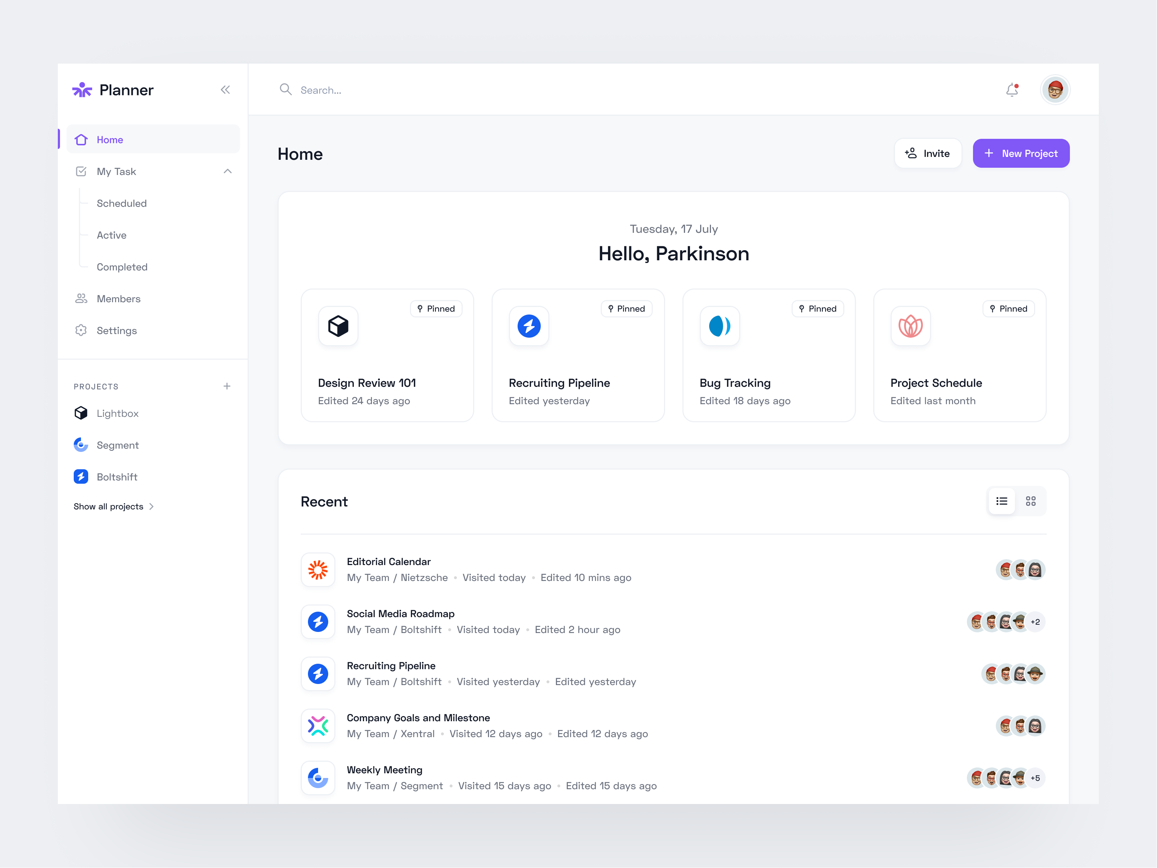
Task: Navigate to Members section
Action: tap(119, 298)
